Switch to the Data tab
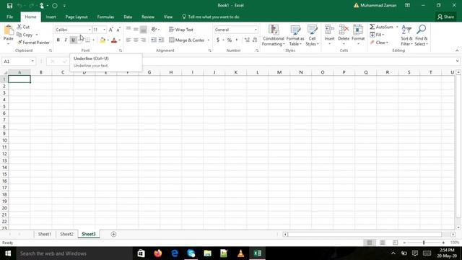 pyautogui.click(x=128, y=17)
